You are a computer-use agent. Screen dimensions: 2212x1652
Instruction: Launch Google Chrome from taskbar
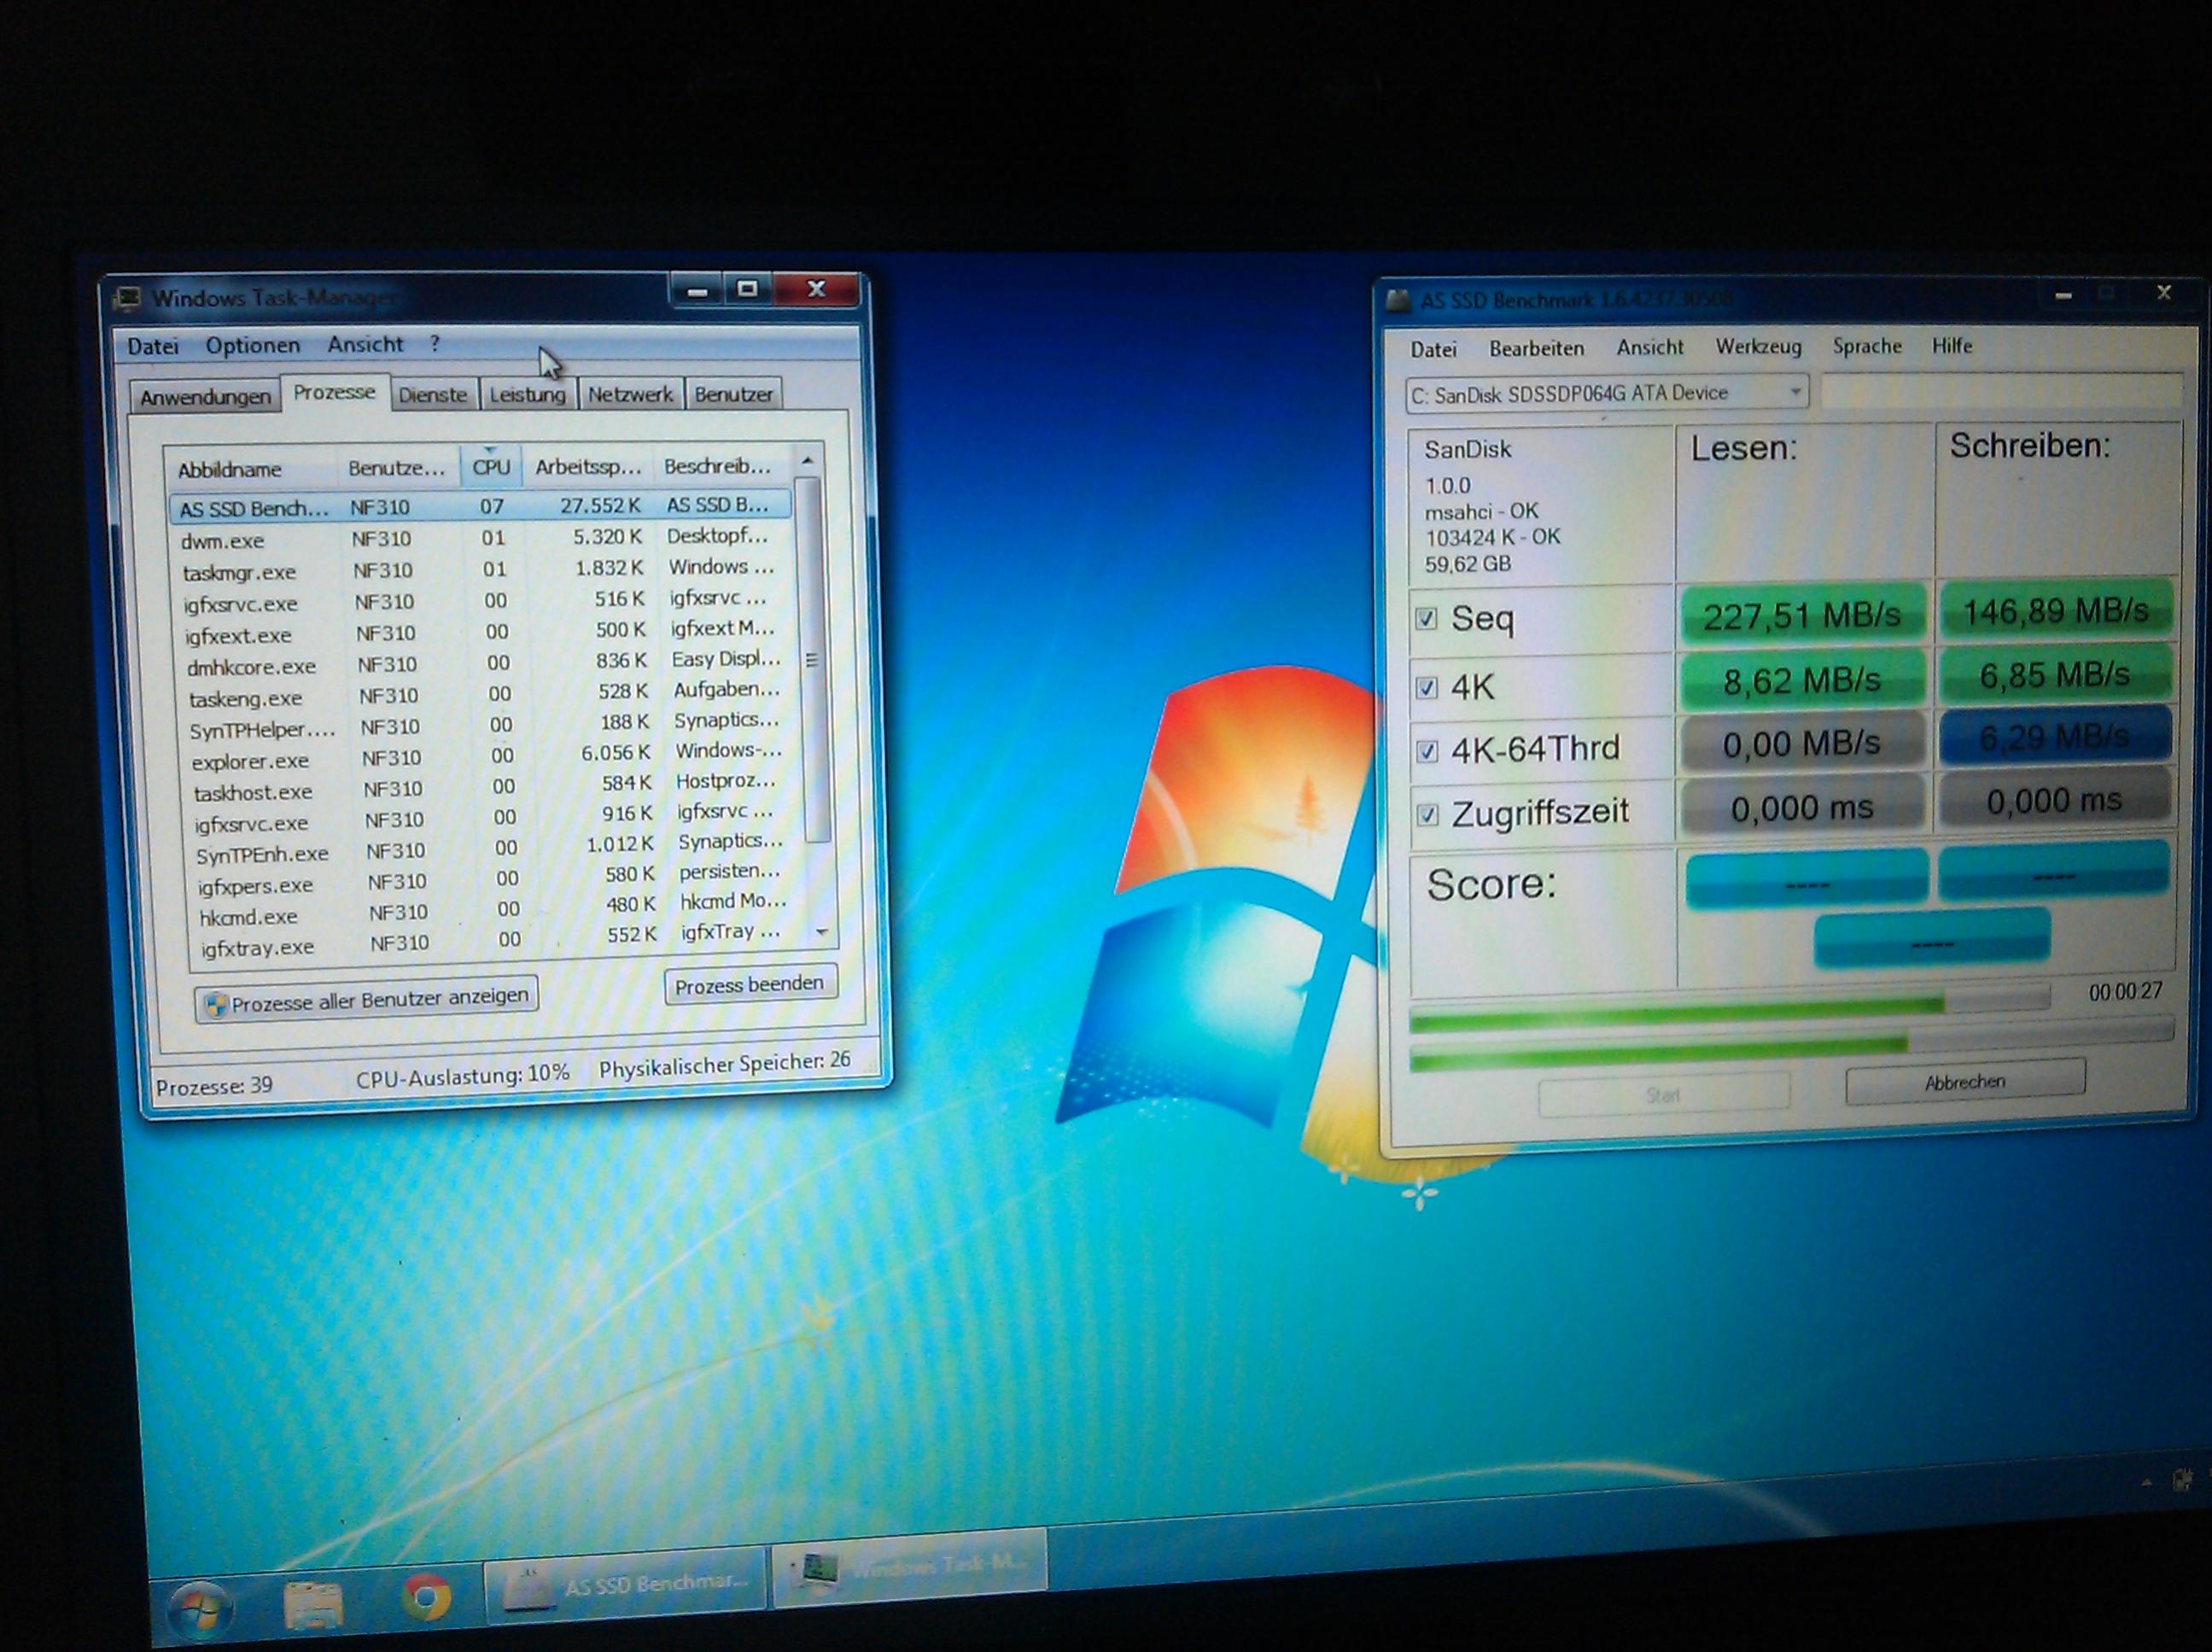point(426,1597)
